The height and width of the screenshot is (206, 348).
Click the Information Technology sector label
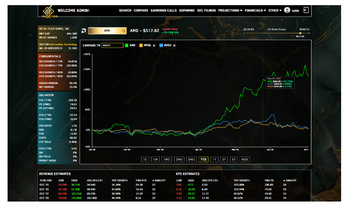63,44
